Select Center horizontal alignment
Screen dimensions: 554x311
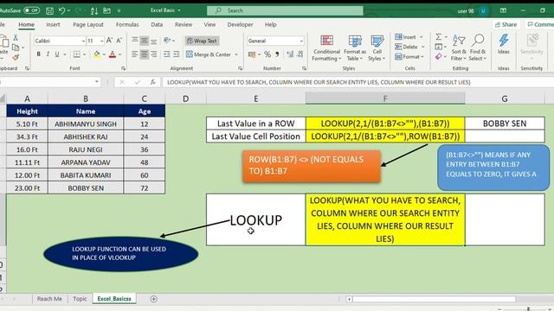pos(145,54)
